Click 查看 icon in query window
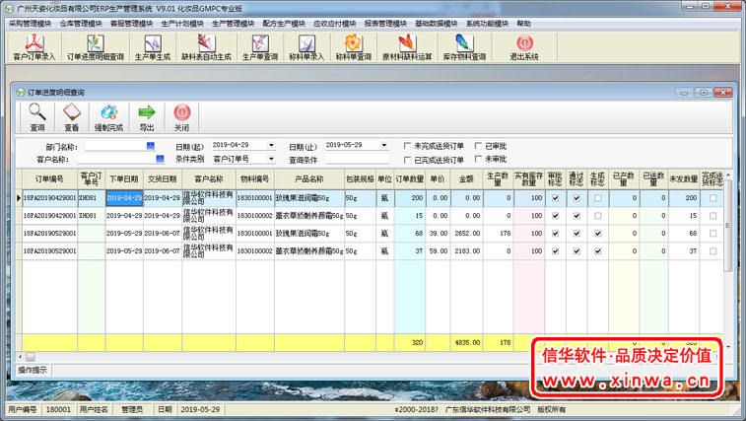This screenshot has height=421, width=746. tap(72, 117)
